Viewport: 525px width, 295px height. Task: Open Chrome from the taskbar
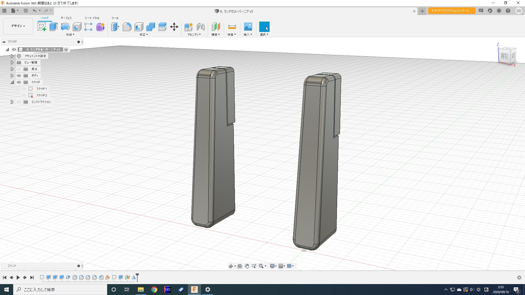(x=154, y=290)
